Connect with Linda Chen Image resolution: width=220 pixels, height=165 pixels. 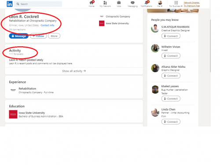[171, 122]
